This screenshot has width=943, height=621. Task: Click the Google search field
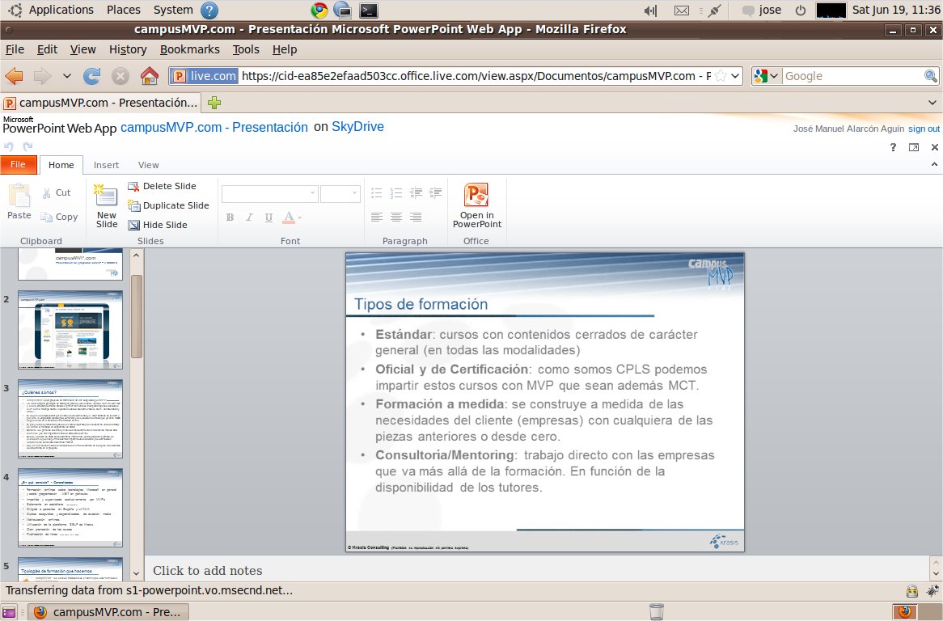852,76
